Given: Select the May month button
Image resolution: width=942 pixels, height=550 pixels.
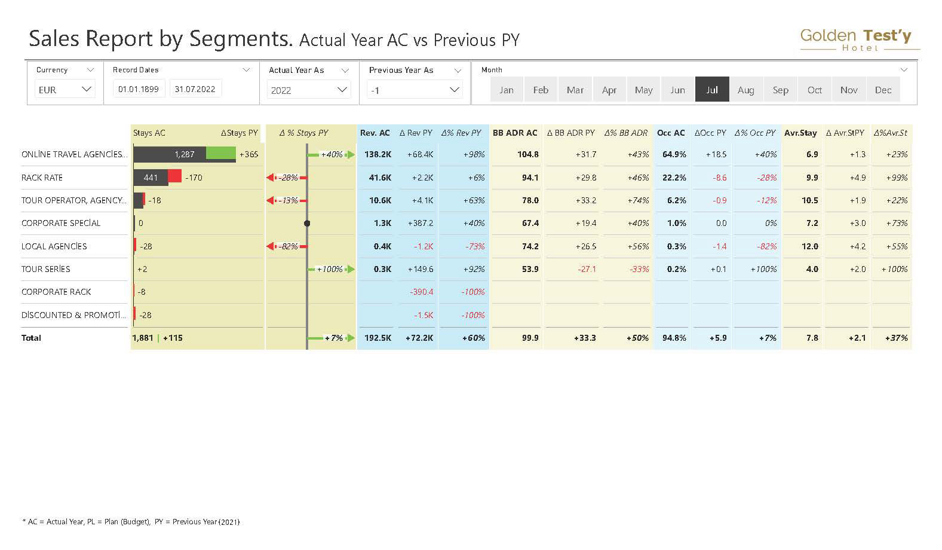Looking at the screenshot, I should click(x=643, y=90).
